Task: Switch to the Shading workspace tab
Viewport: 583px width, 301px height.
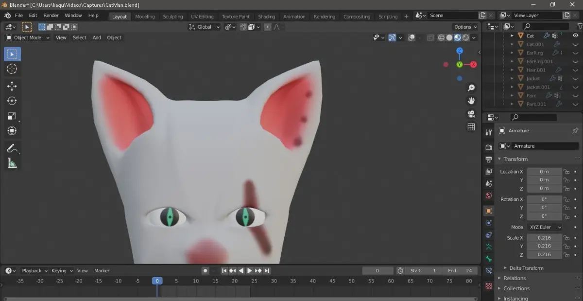Action: click(x=266, y=17)
